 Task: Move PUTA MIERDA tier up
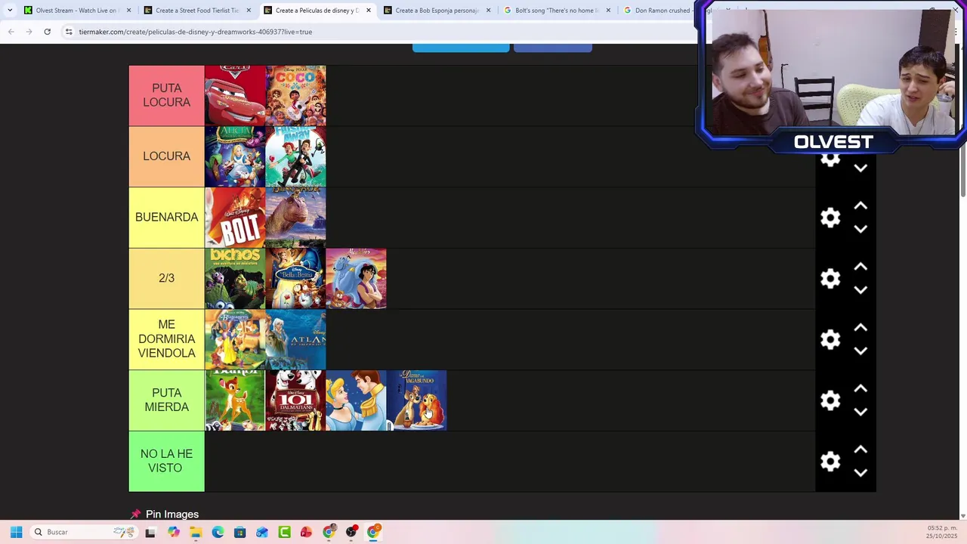(860, 388)
